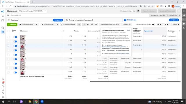Click the bug report icon in sidebar
The height and width of the screenshot is (104, 186).
pyautogui.click(x=3, y=93)
